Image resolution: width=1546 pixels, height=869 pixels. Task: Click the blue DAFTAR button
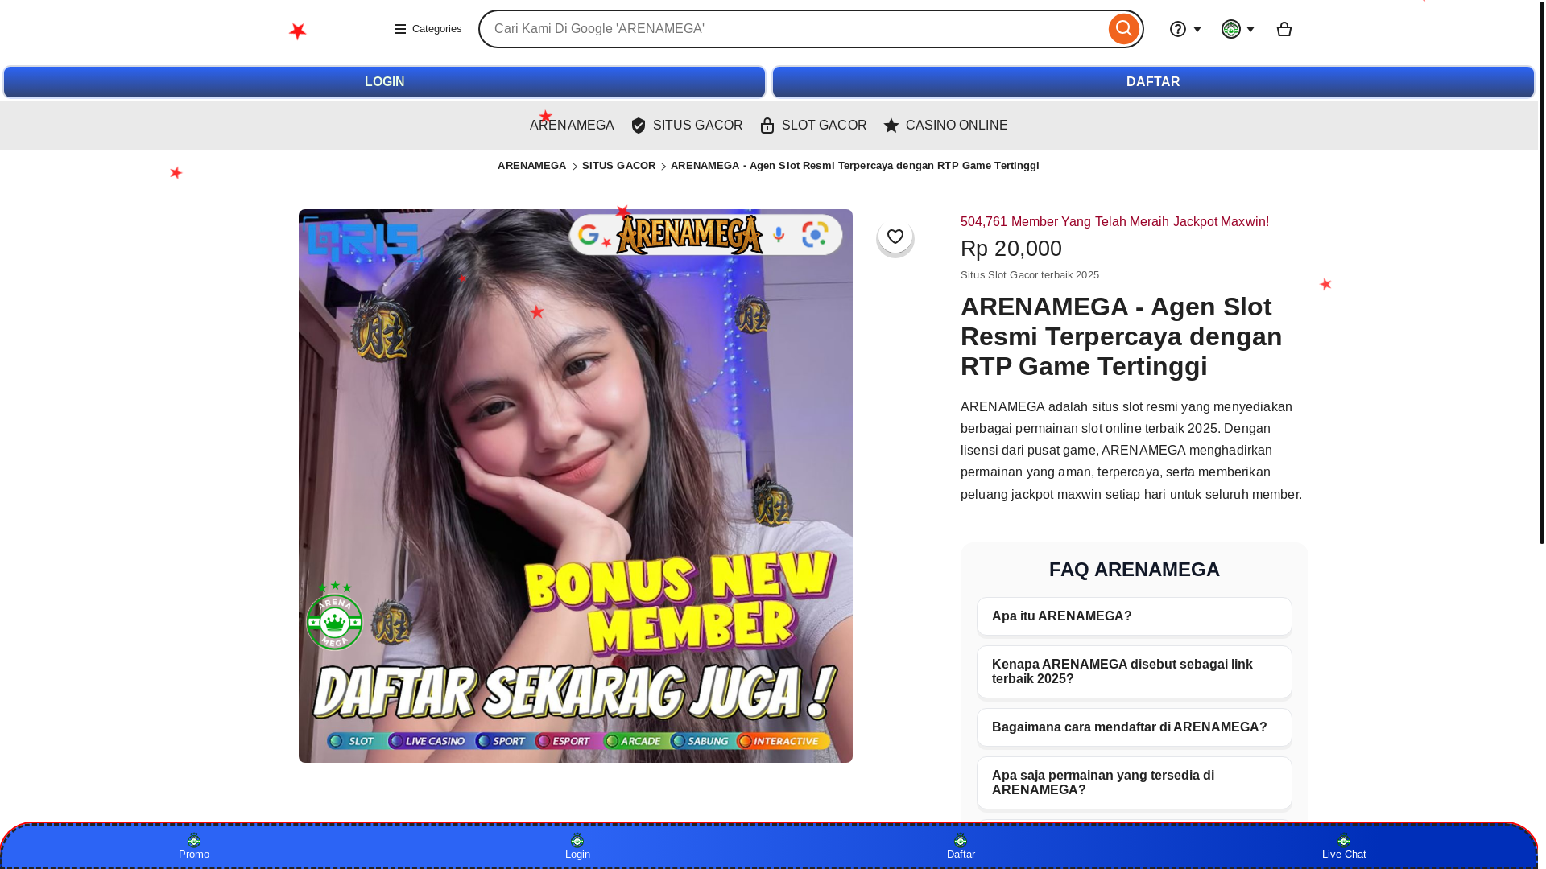pyautogui.click(x=1153, y=82)
